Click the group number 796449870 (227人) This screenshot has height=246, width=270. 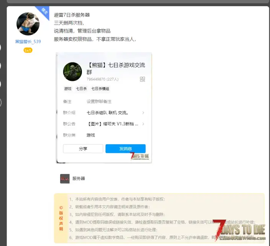pos(103,79)
